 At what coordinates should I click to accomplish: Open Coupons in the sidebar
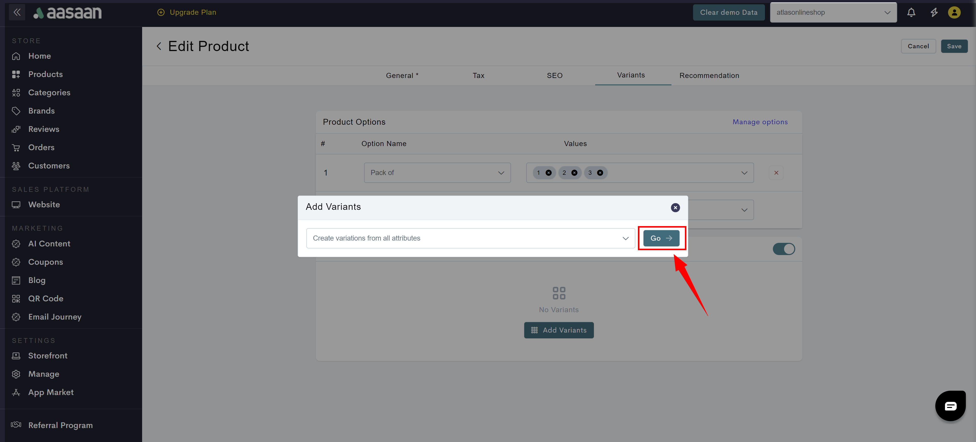point(46,262)
